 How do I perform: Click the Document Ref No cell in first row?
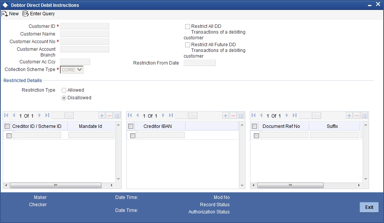(x=284, y=135)
